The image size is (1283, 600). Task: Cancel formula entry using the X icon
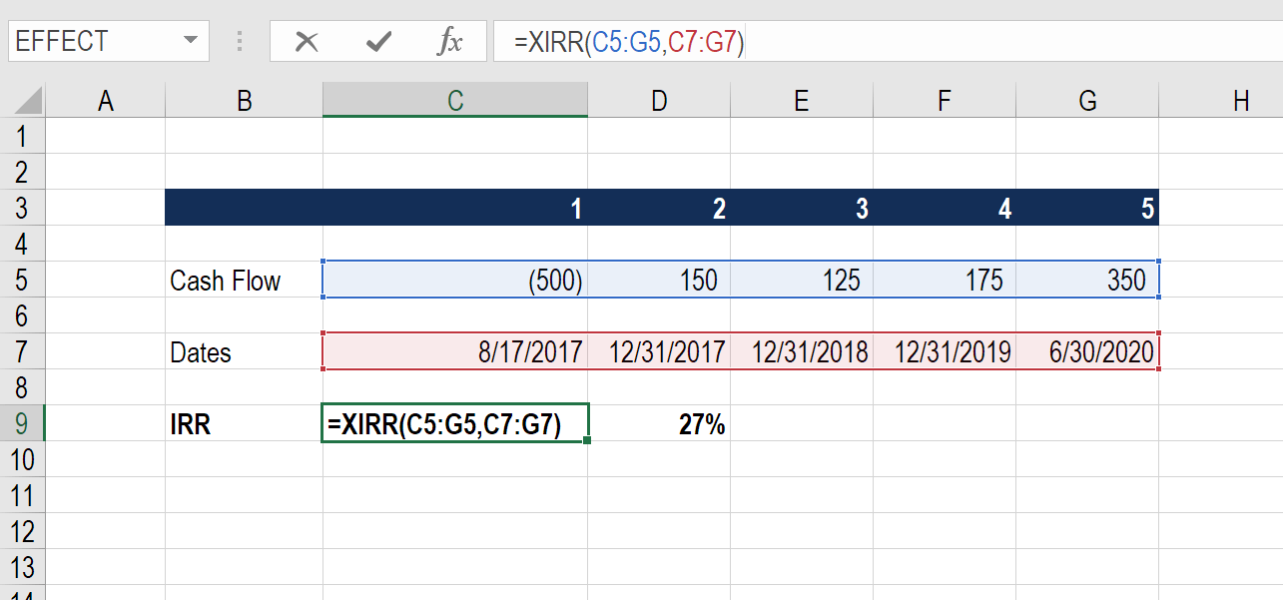coord(307,42)
